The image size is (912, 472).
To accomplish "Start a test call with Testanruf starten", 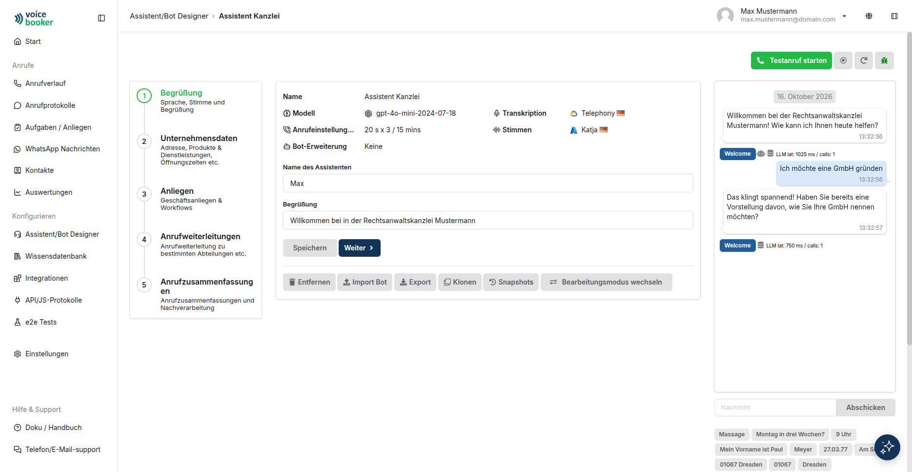I will tap(791, 61).
